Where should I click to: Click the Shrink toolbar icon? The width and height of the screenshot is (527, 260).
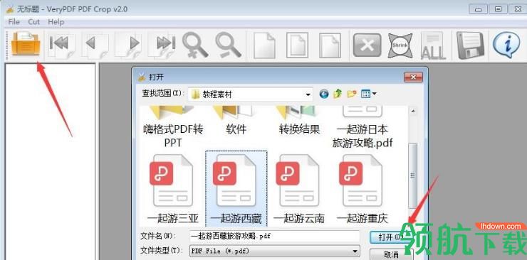coord(400,45)
